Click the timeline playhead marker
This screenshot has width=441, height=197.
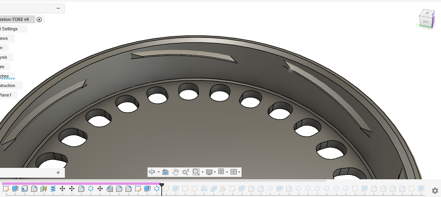162,185
